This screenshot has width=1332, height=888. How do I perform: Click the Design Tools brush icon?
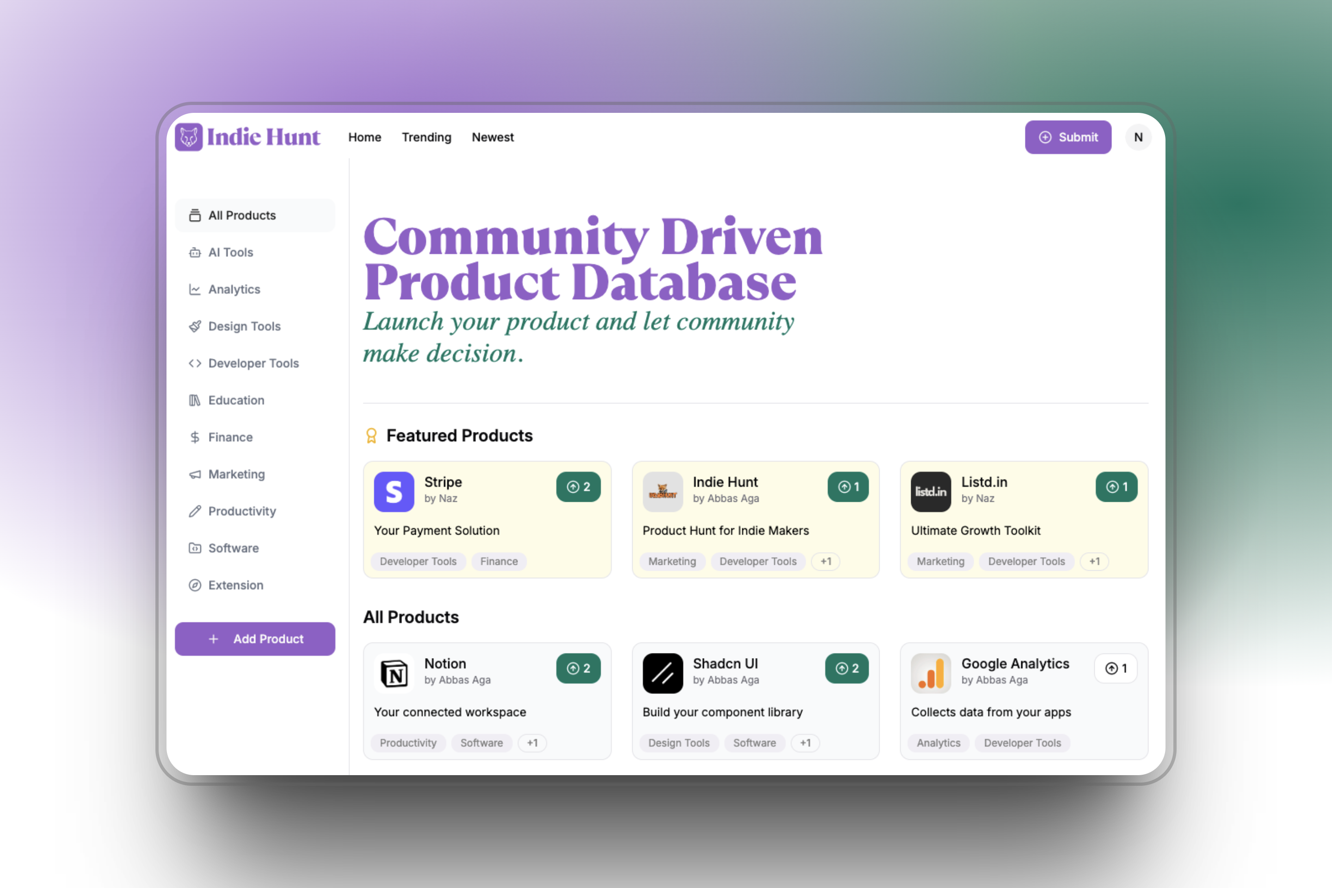click(195, 326)
